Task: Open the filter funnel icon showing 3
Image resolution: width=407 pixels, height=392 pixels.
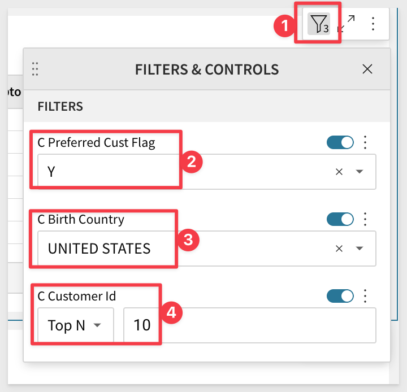Action: click(x=319, y=24)
